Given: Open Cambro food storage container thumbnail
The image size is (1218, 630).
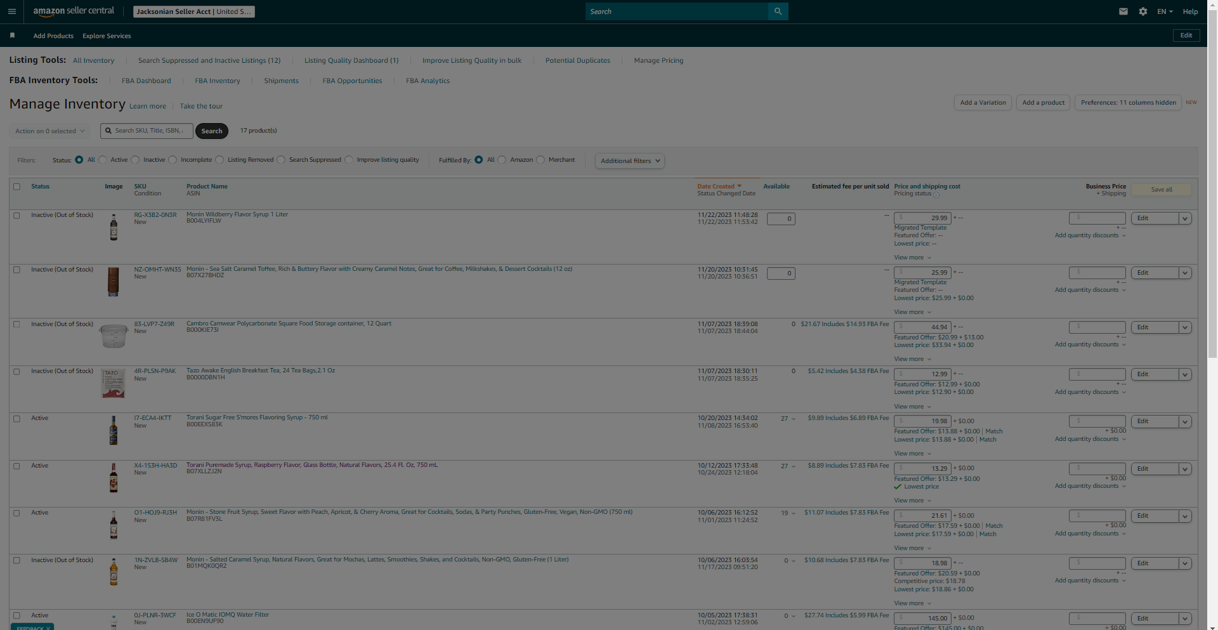Looking at the screenshot, I should coord(114,336).
